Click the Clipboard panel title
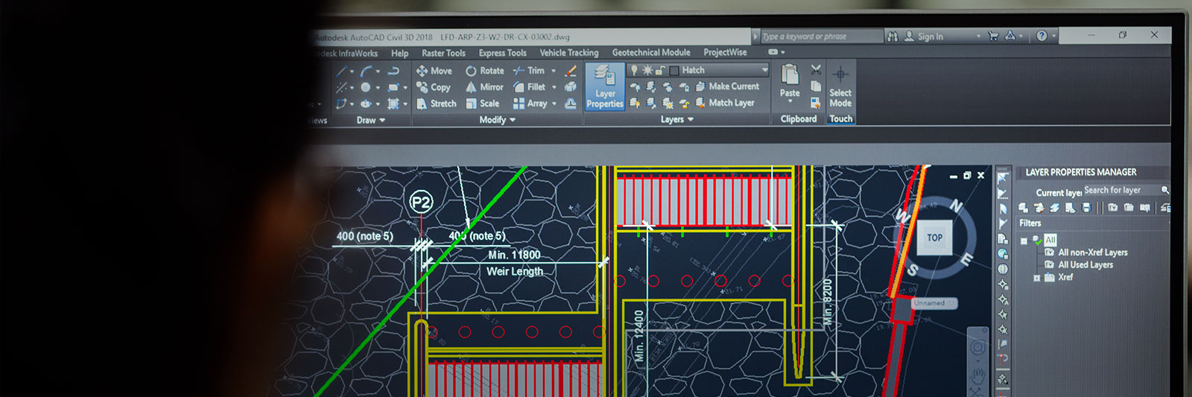 click(x=799, y=118)
